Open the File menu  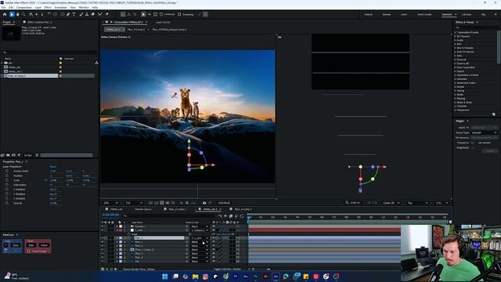point(3,7)
